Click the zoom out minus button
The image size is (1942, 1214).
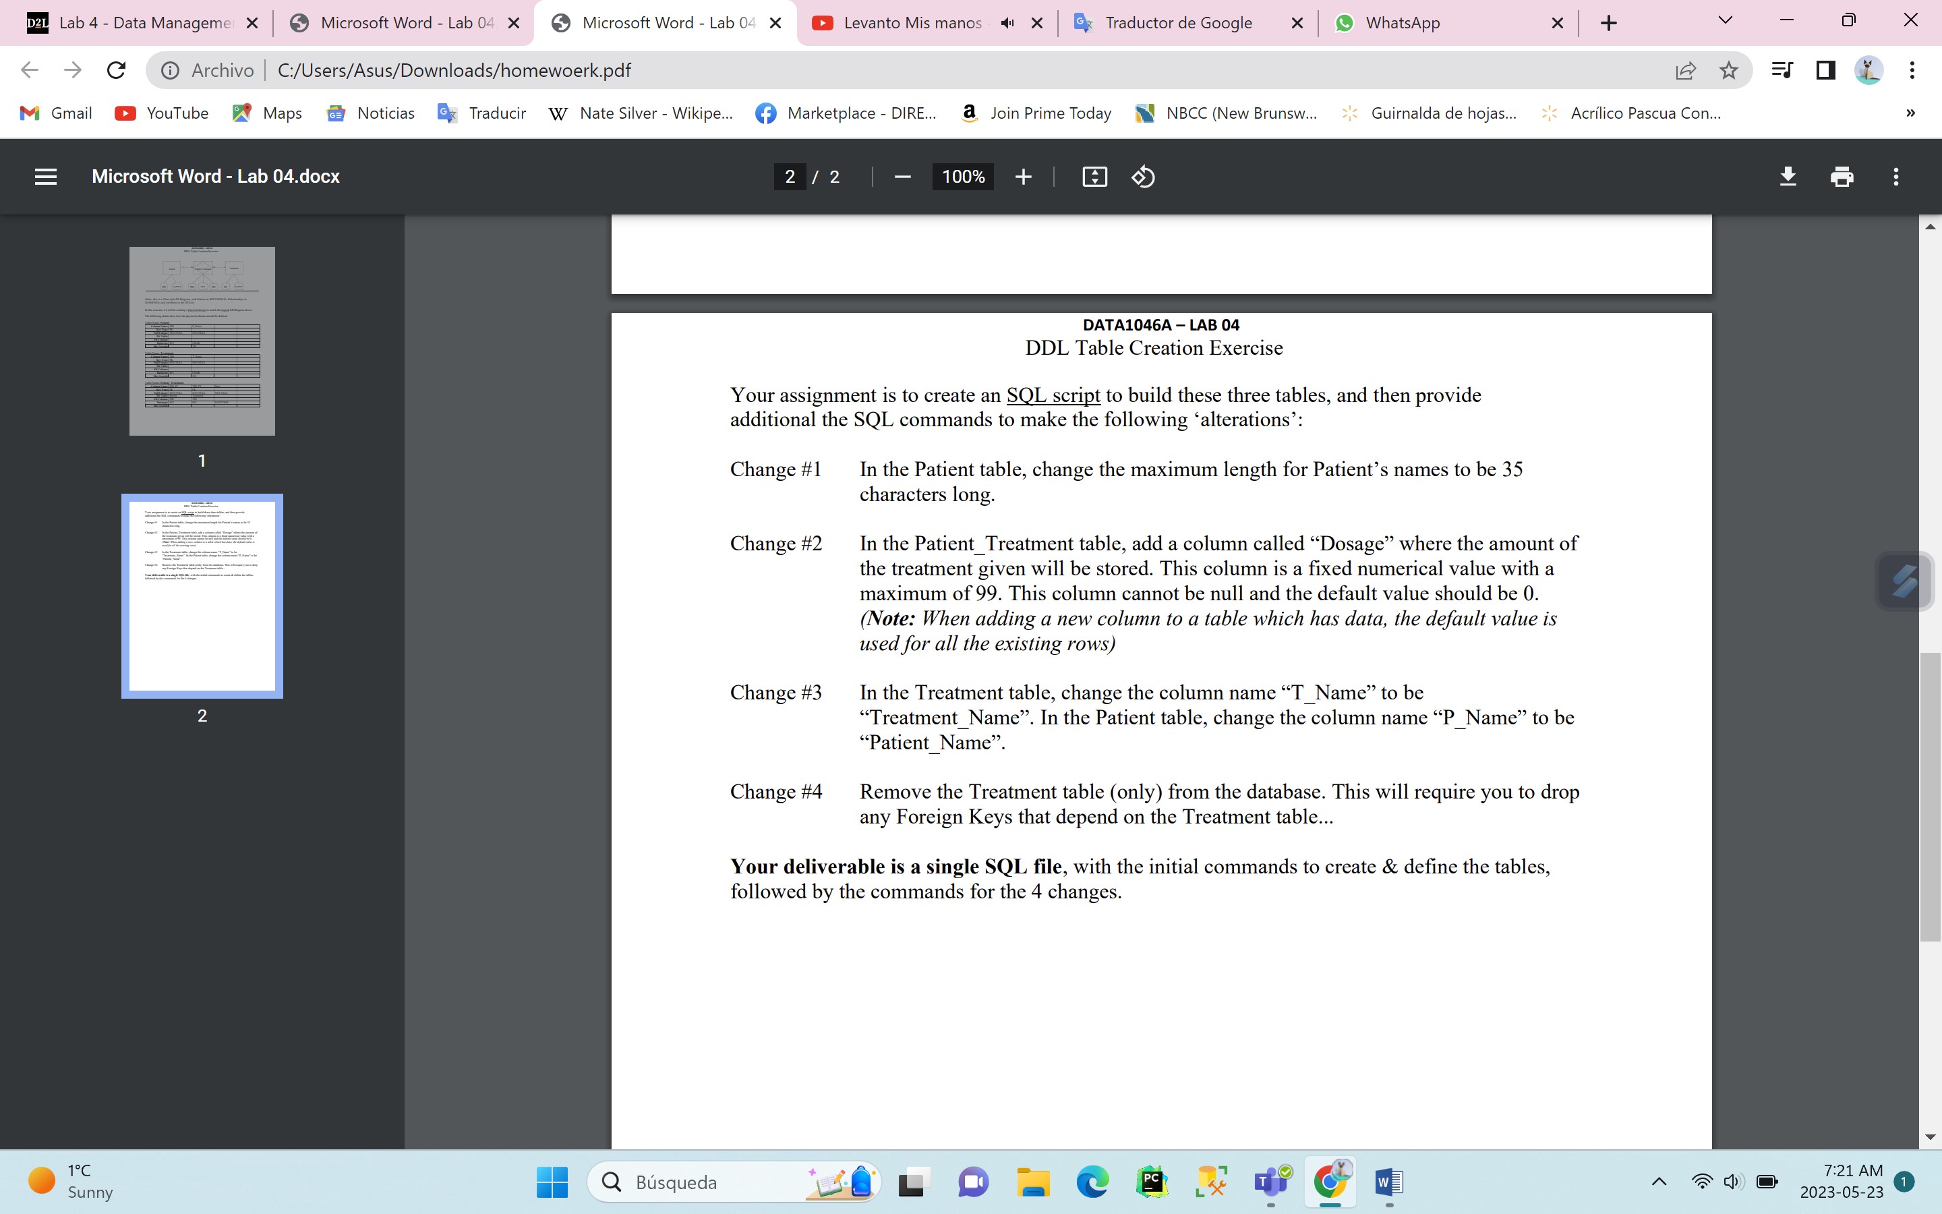[902, 177]
